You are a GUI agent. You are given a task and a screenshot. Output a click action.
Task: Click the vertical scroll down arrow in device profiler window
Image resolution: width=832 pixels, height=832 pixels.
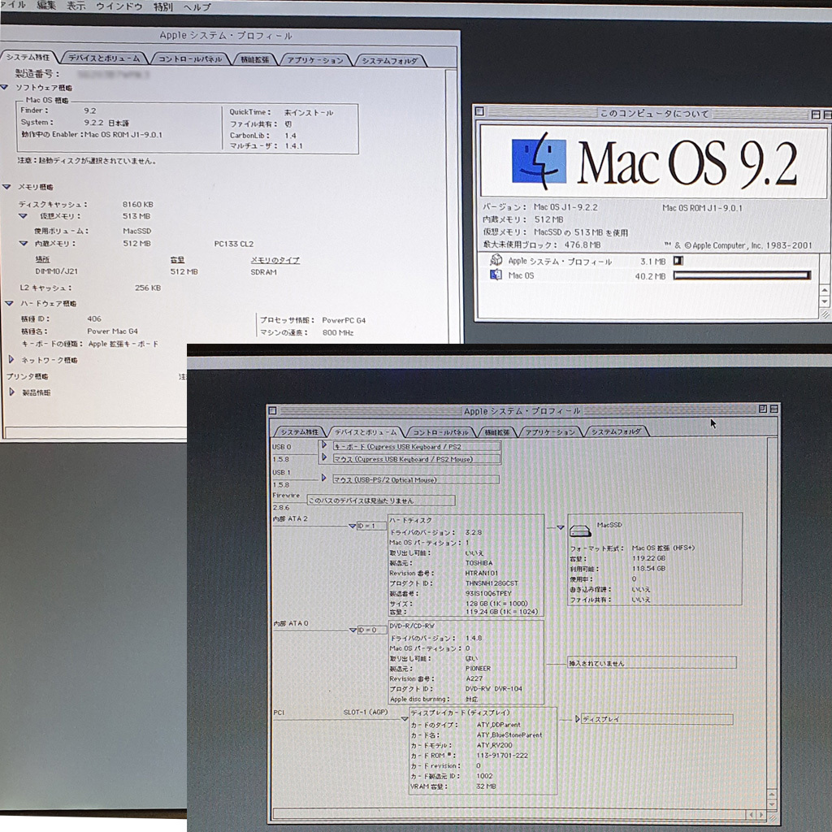coord(772,804)
